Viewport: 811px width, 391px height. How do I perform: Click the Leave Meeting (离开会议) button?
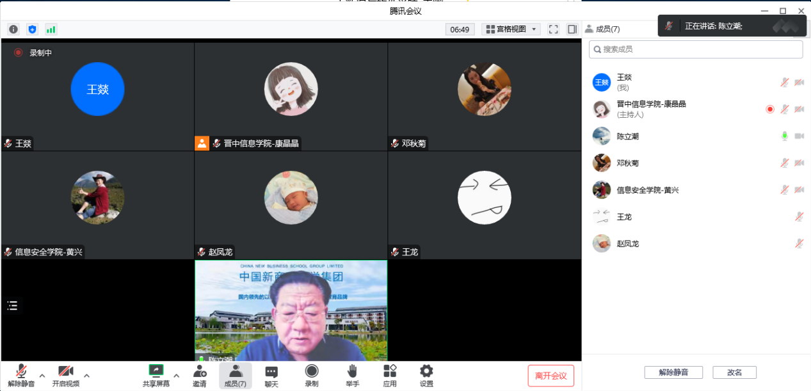coord(550,376)
